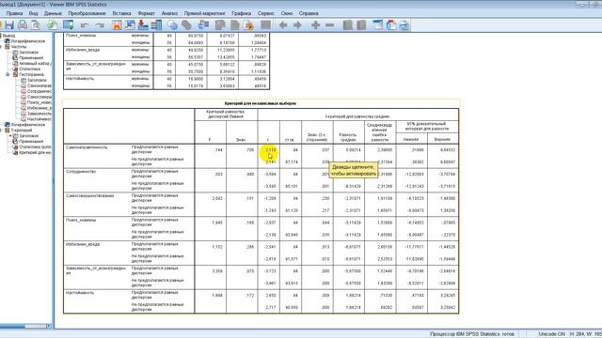Select Сотрудничество chart item under Гистограмма

(x=40, y=91)
